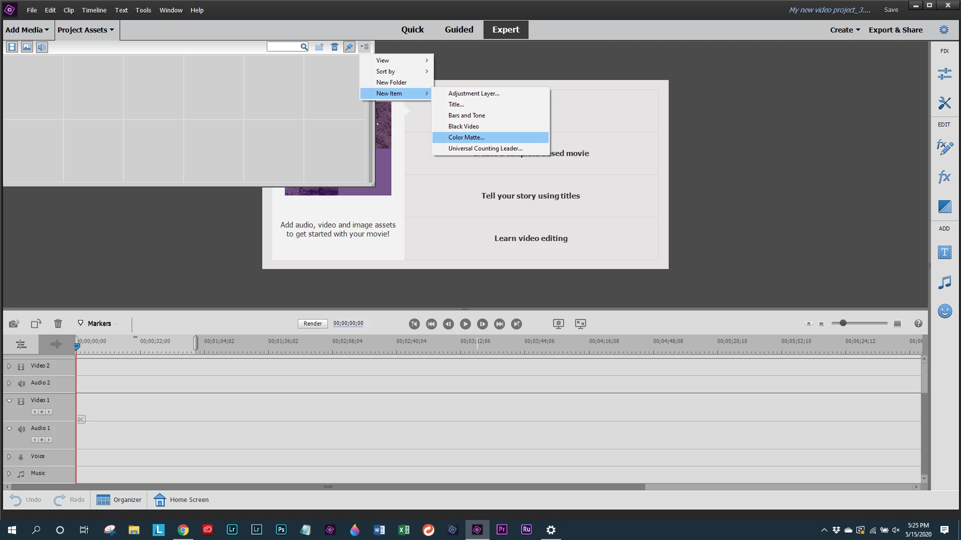Collapse the Audio 1 track

click(9, 428)
